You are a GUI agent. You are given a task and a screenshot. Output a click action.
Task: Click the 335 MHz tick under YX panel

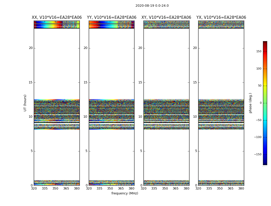(x=209, y=188)
